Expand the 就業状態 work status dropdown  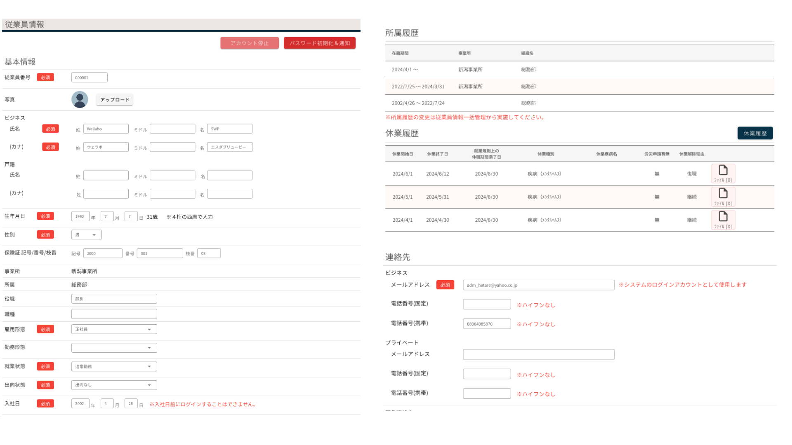(x=114, y=366)
